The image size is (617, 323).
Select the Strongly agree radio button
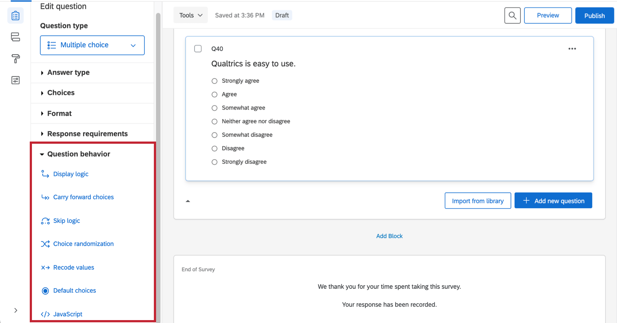tap(214, 81)
